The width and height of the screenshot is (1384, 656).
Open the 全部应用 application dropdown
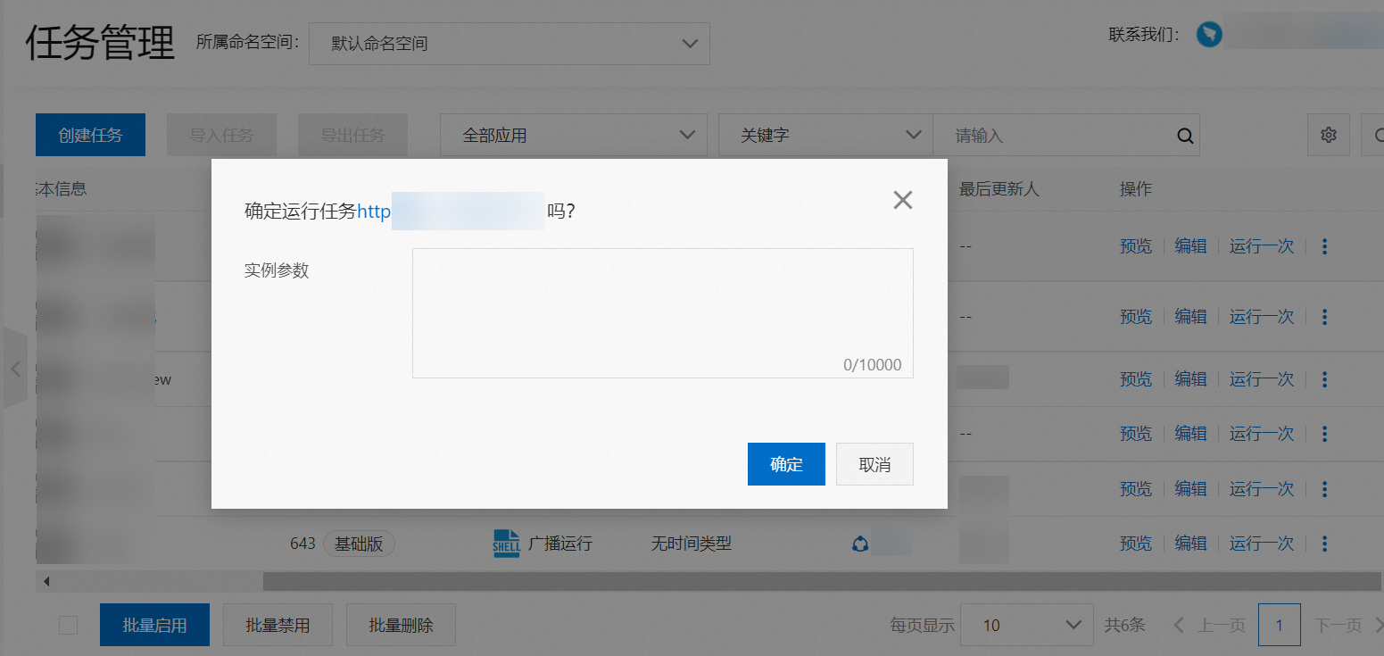574,135
